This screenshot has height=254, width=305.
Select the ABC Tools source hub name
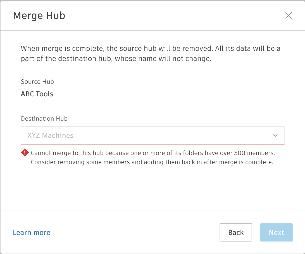pyautogui.click(x=37, y=94)
